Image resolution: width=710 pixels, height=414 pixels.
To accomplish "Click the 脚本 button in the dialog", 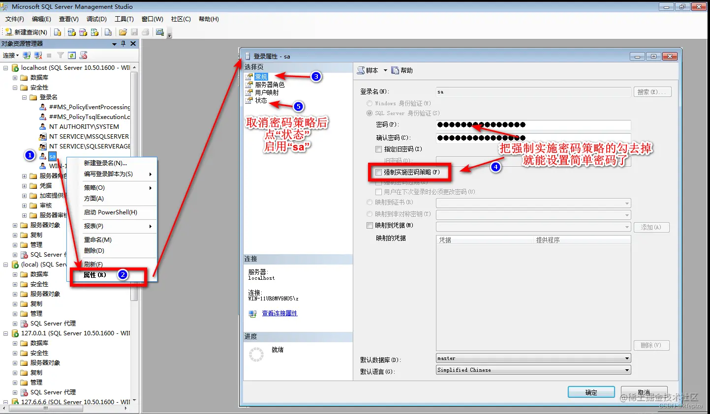I will (x=368, y=70).
